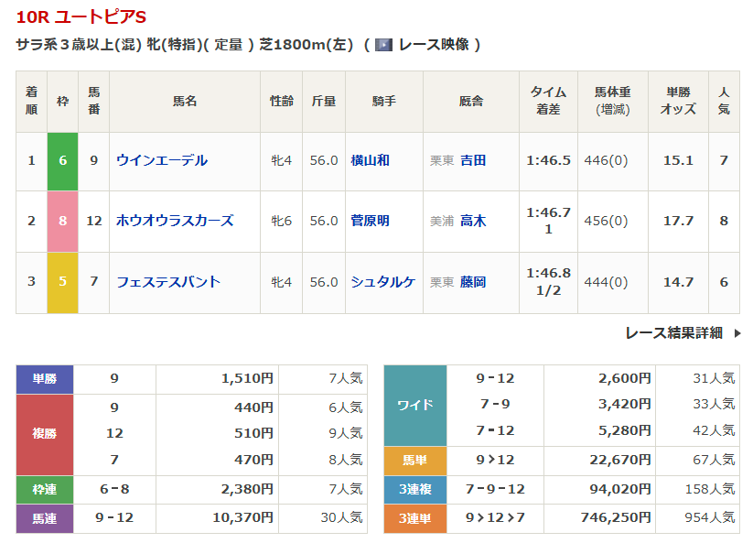Click the orange 3連単 payout label

click(414, 518)
